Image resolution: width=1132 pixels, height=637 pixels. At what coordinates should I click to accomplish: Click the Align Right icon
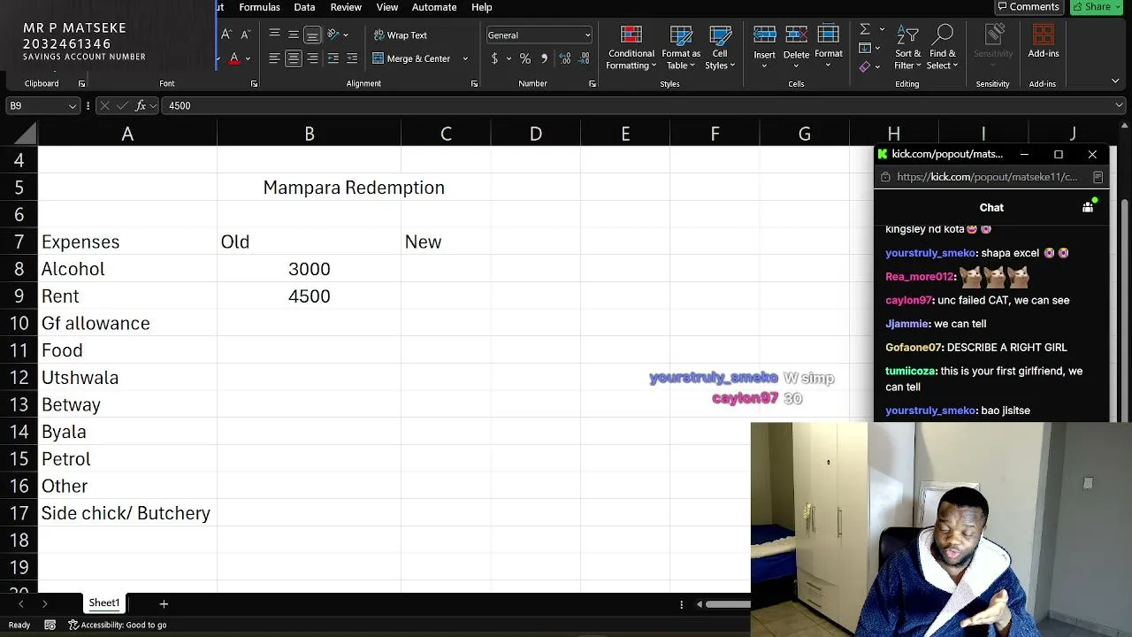point(312,58)
